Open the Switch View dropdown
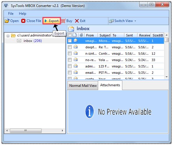The width and height of the screenshot is (173, 145). (135, 21)
